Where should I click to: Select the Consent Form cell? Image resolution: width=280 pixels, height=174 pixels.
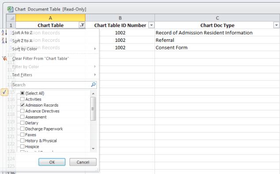tap(217, 48)
